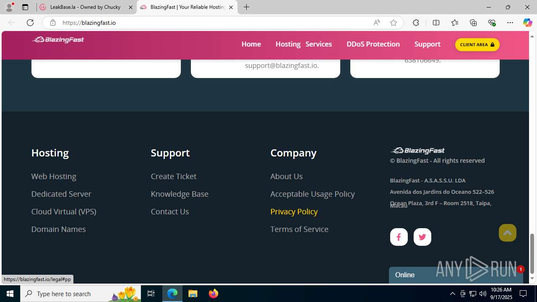Open the Terms of Service link
The height and width of the screenshot is (302, 537).
tap(300, 229)
